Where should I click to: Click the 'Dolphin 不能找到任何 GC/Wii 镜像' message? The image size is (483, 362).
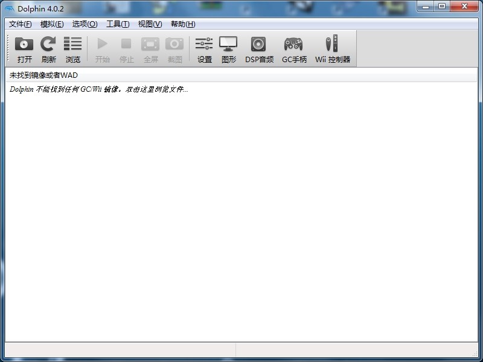tap(98, 89)
